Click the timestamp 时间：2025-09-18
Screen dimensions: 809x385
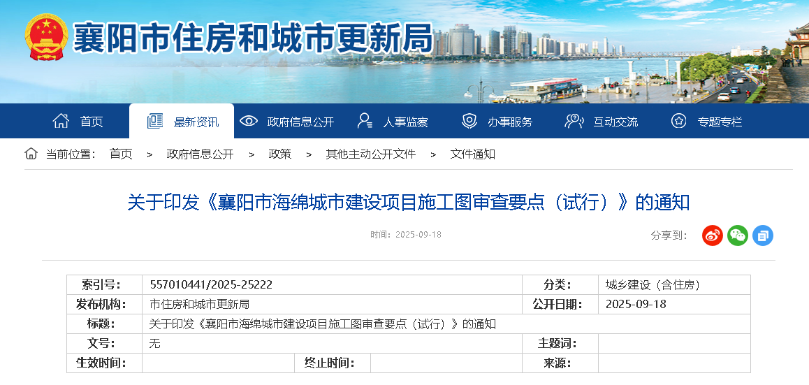coord(405,235)
